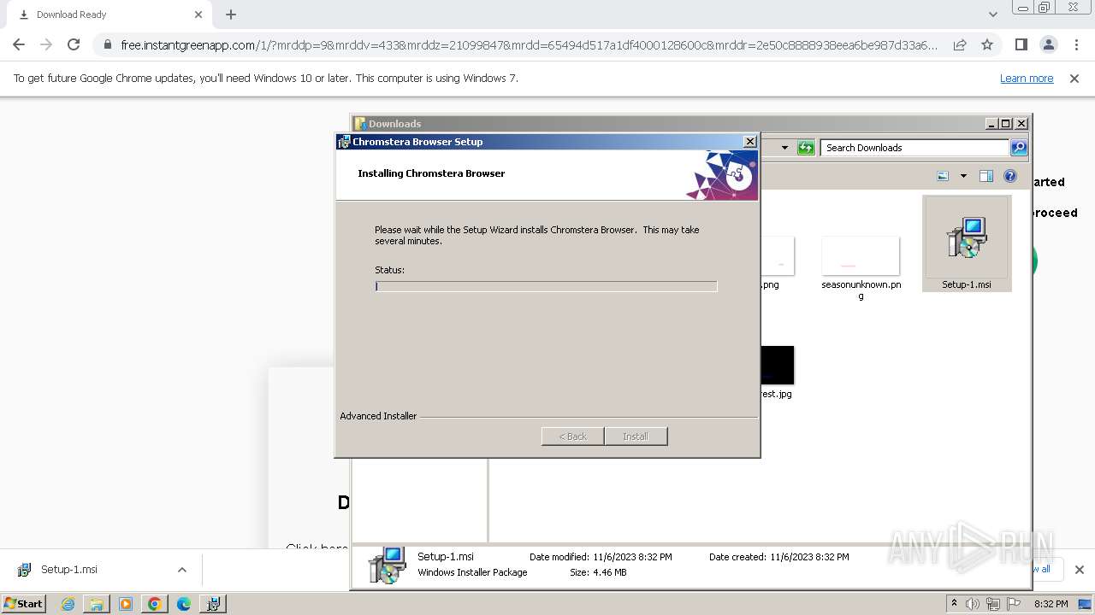This screenshot has height=615, width=1095.
Task: Open File Explorer from the taskbar
Action: pyautogui.click(x=97, y=604)
